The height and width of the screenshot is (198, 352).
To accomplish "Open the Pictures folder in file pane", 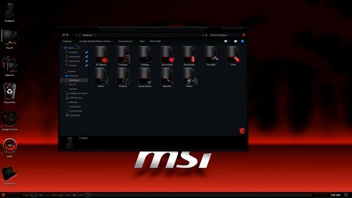I will tap(123, 78).
